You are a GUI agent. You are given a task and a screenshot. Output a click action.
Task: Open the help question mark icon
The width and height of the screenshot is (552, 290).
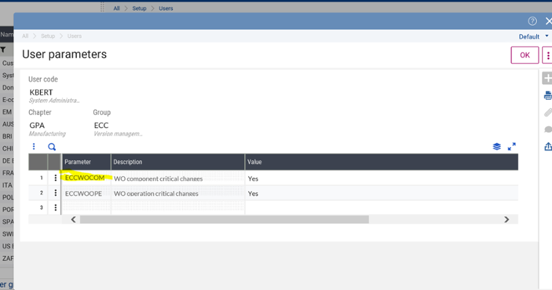pyautogui.click(x=532, y=21)
